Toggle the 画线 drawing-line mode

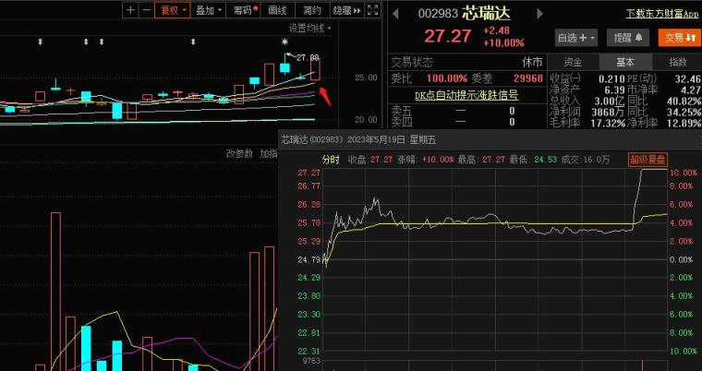pyautogui.click(x=278, y=10)
